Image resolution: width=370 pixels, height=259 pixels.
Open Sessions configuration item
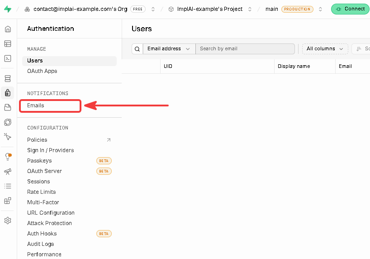pos(38,182)
